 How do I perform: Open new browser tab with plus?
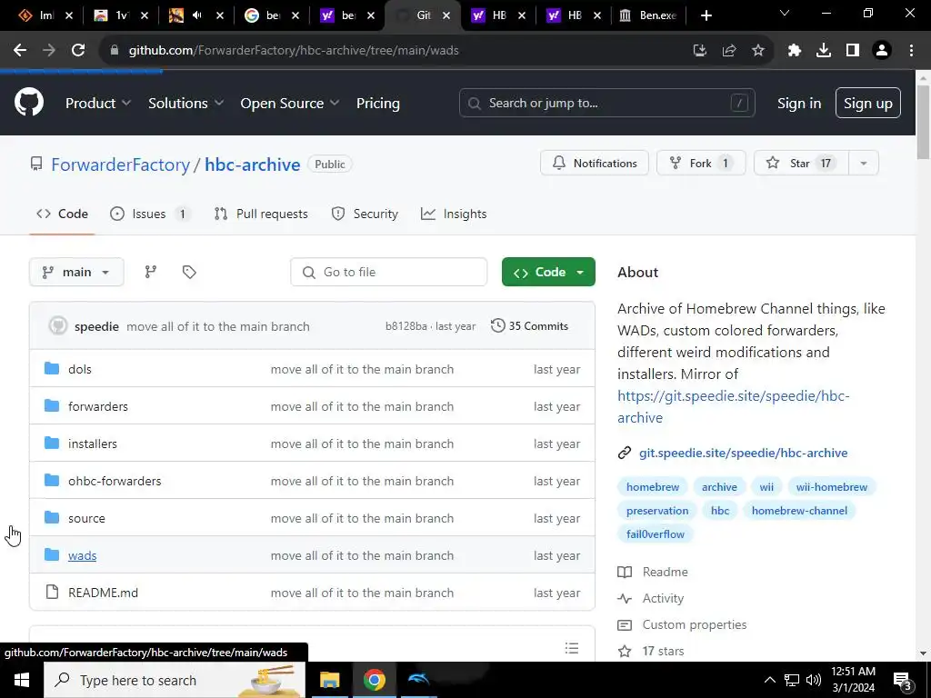pos(706,15)
